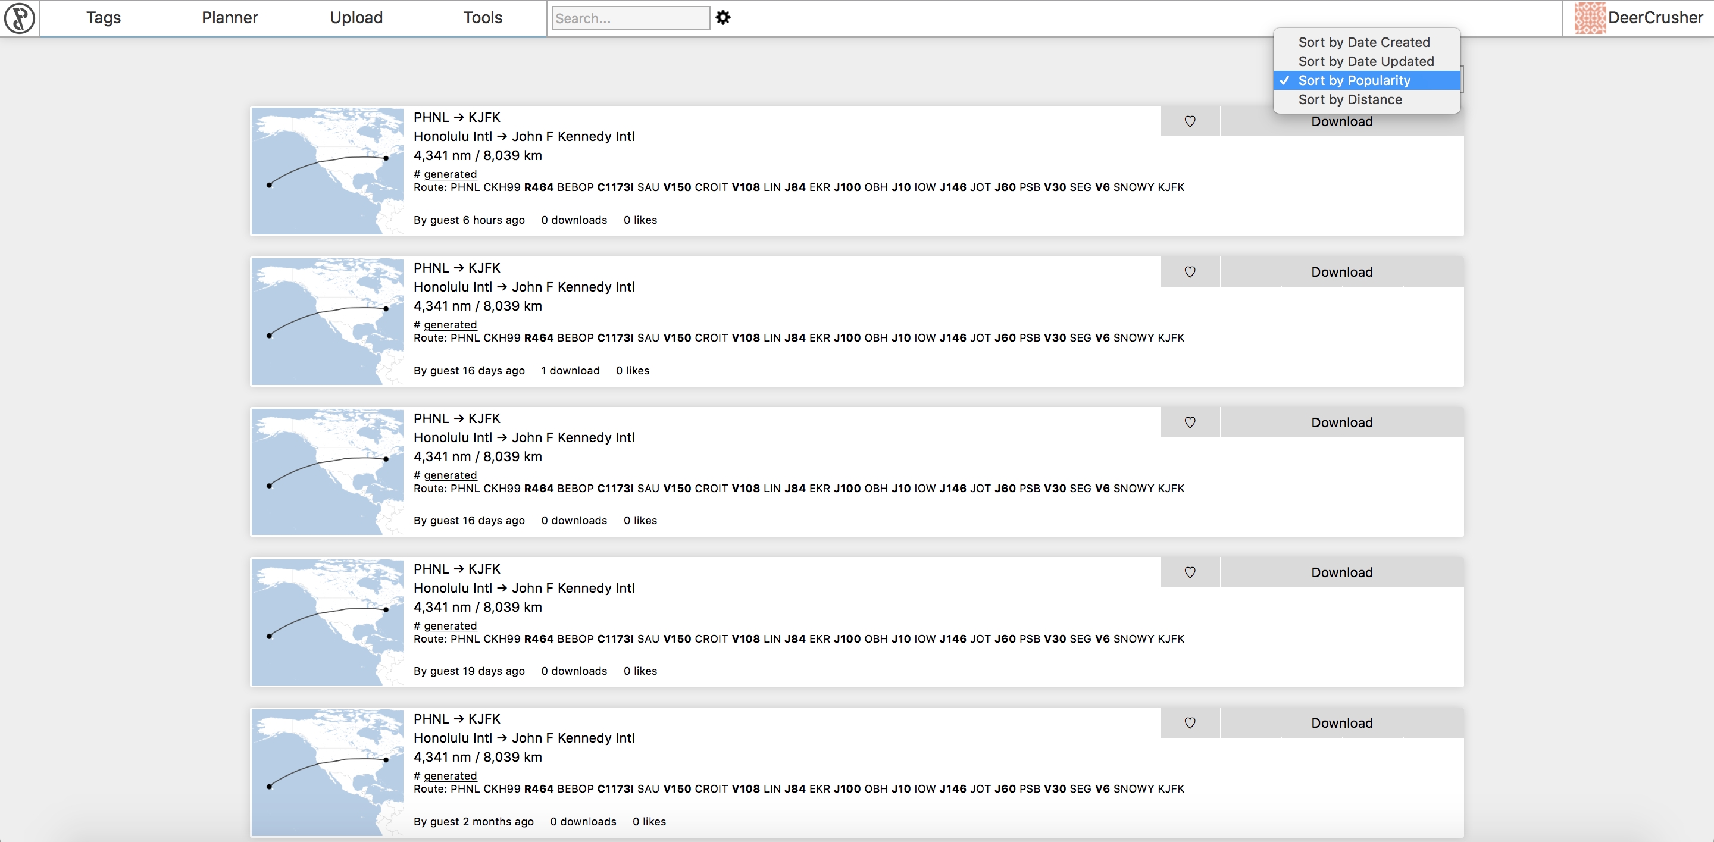Open the Tags menu

tap(103, 18)
